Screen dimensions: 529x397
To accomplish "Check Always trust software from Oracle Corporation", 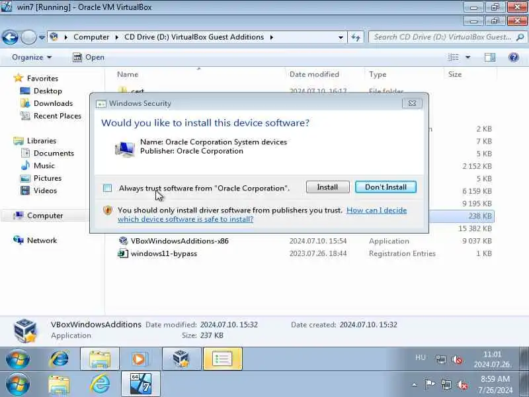I will [107, 188].
